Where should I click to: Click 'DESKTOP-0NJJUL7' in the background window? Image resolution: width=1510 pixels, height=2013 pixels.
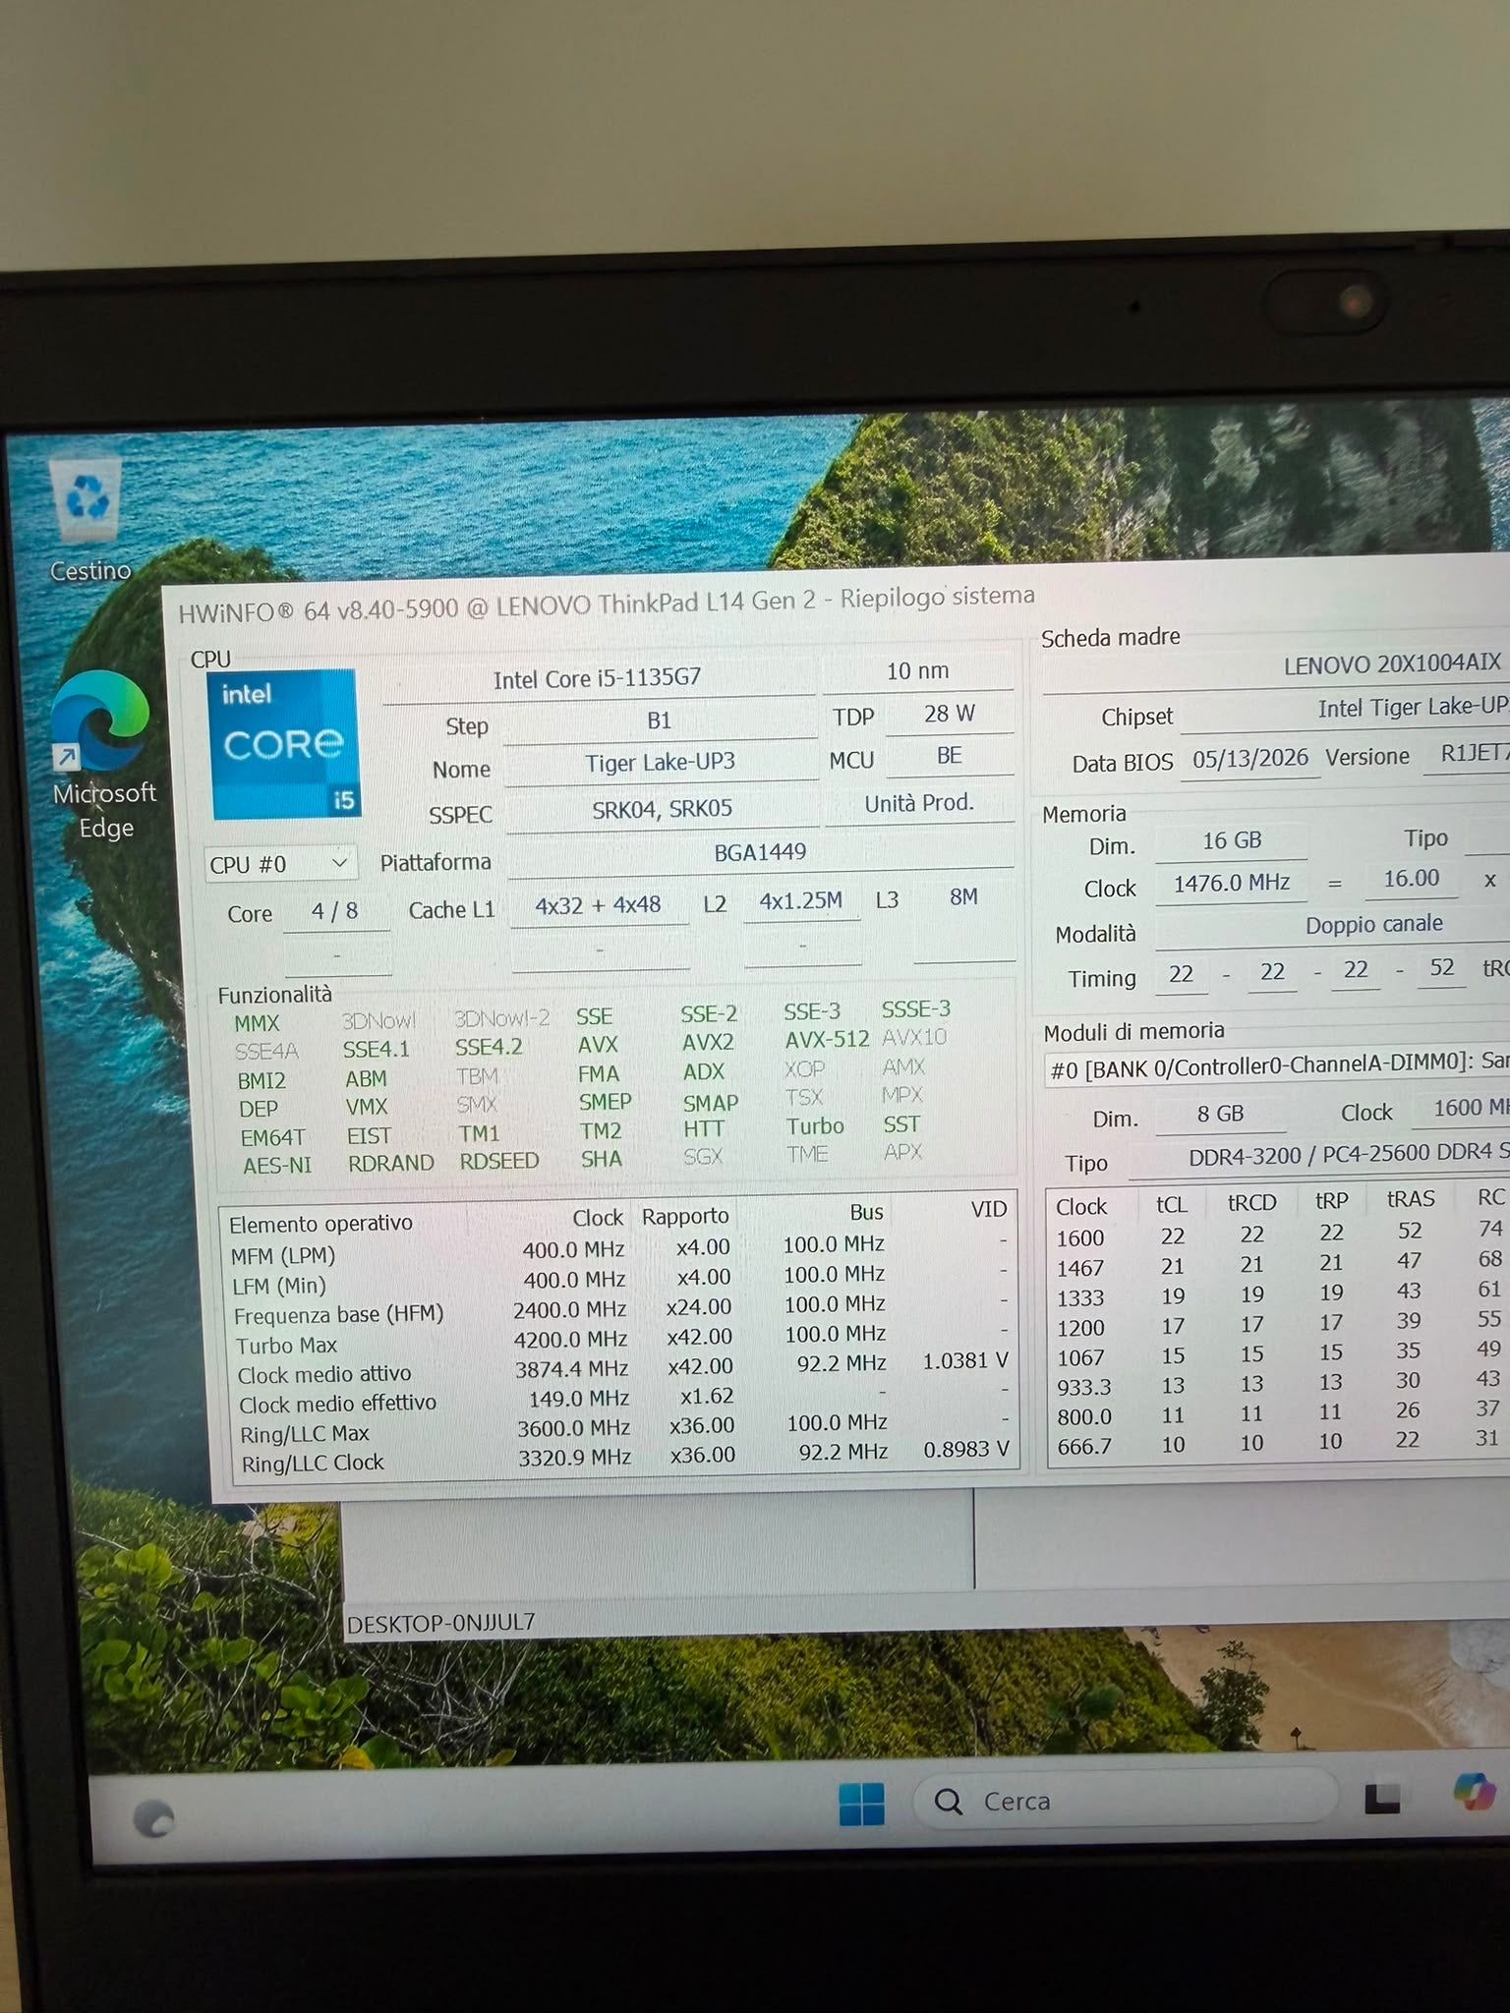click(x=441, y=1623)
